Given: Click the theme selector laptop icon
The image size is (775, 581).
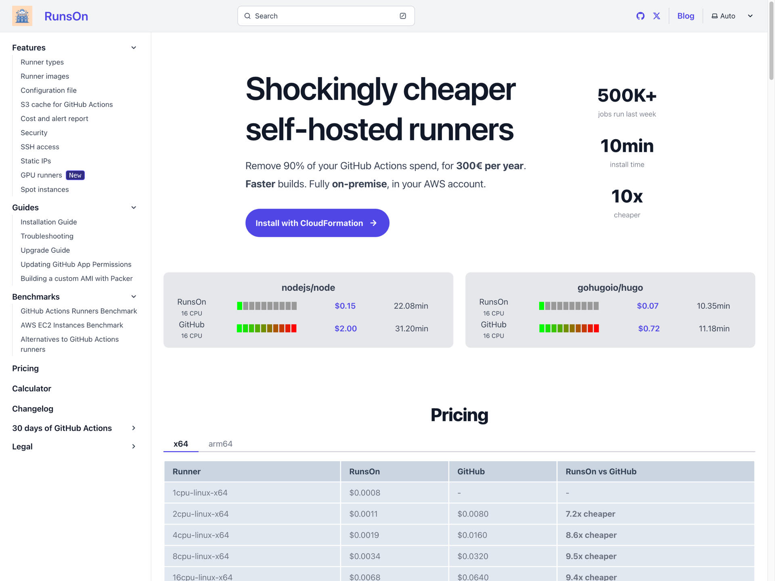Looking at the screenshot, I should point(715,16).
